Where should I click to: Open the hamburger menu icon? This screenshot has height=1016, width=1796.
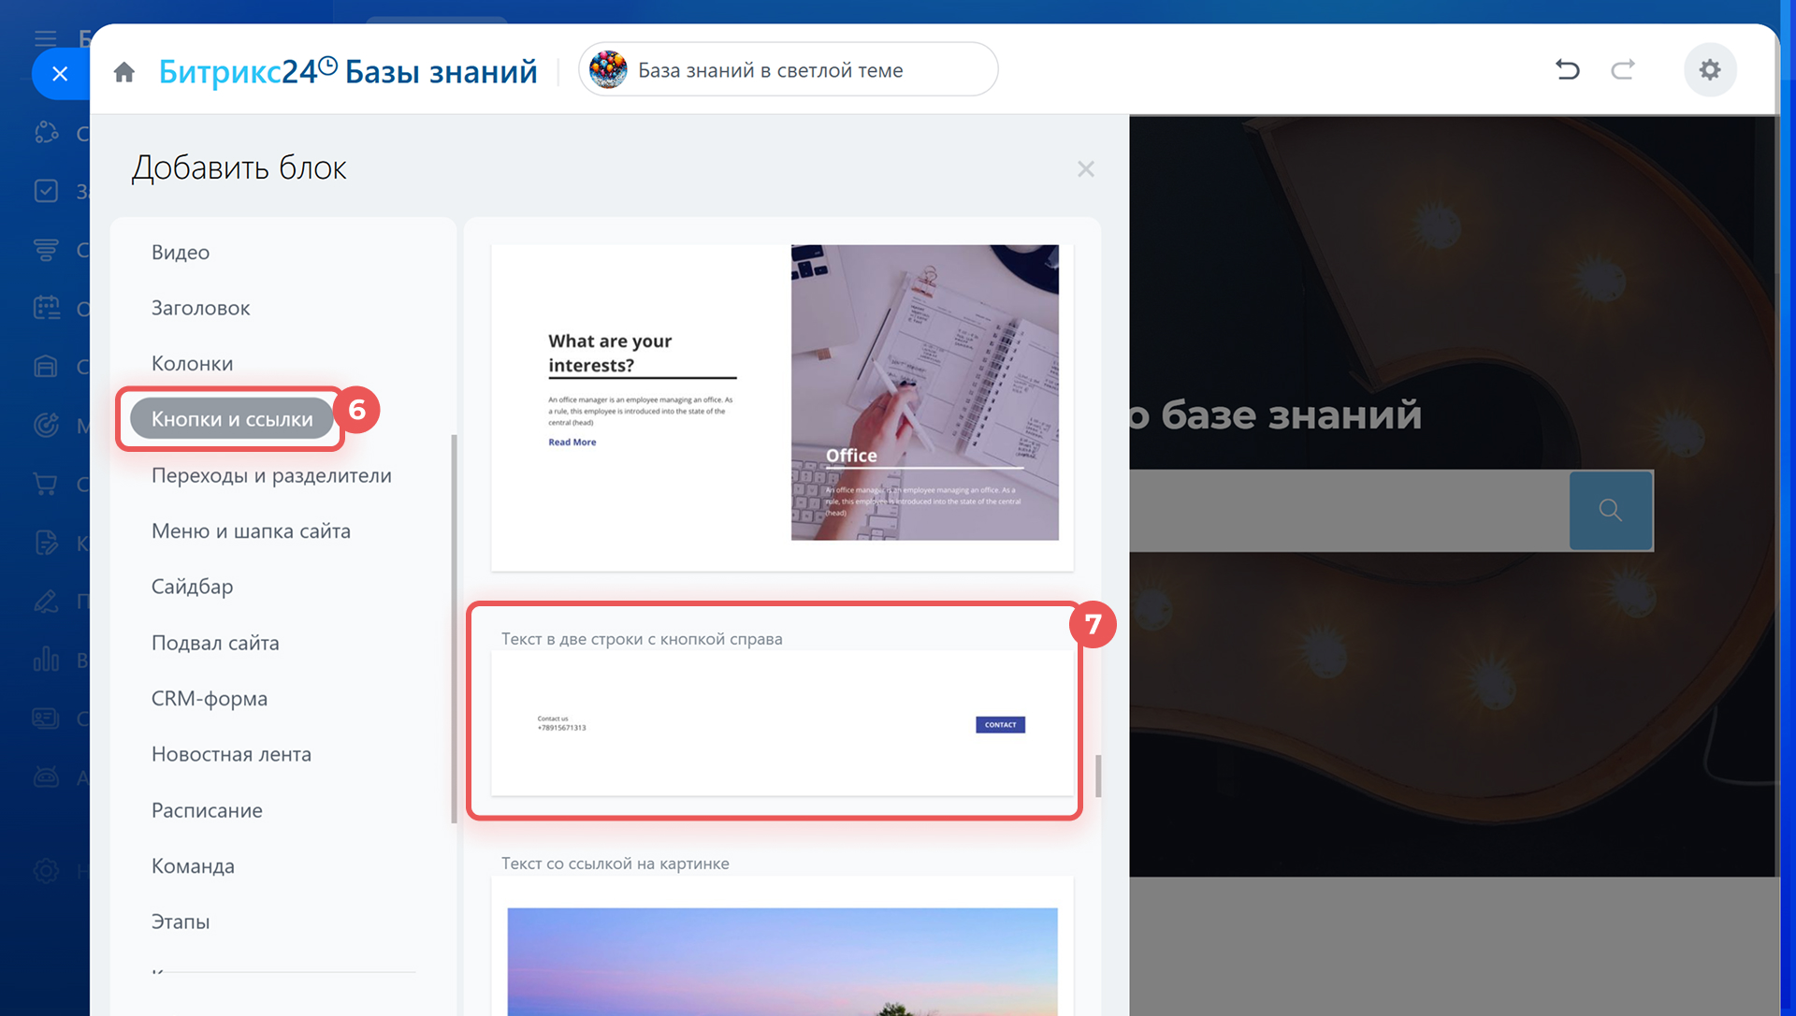click(x=45, y=38)
